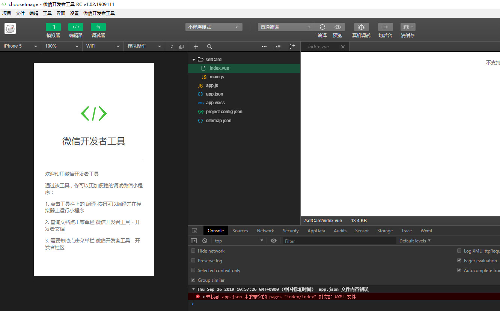
Task: Clear the console with the ban icon
Action: pyautogui.click(x=205, y=241)
